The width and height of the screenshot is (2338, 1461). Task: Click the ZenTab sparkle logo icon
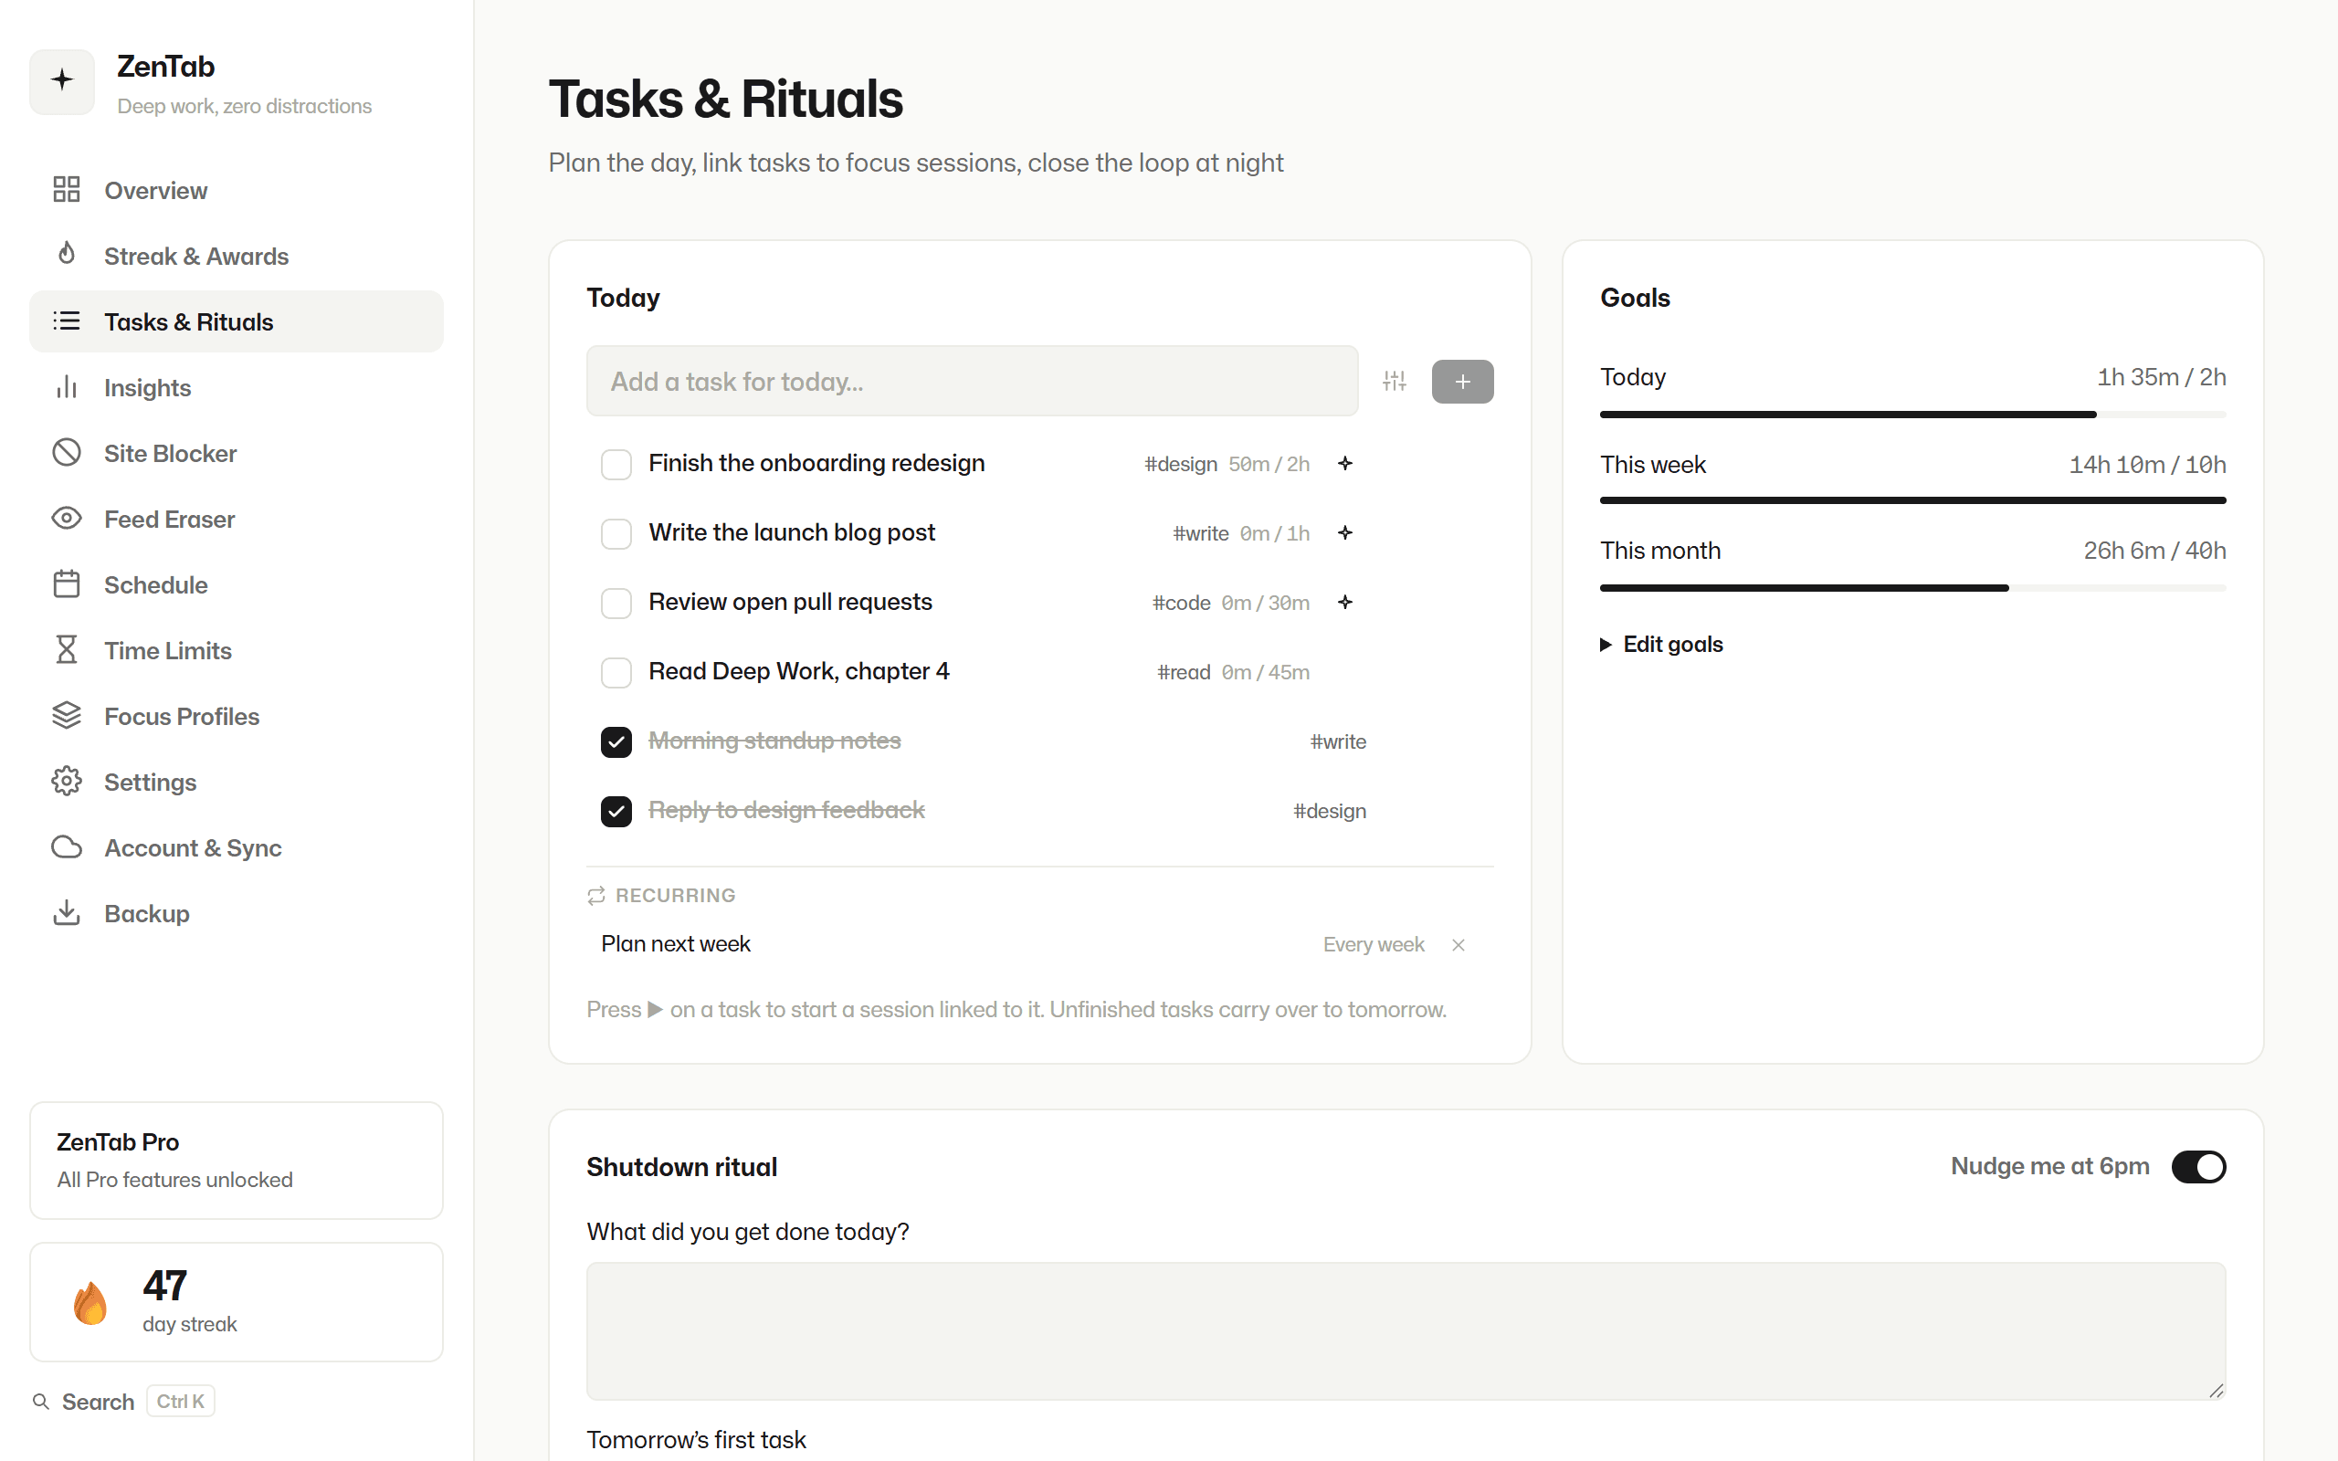[x=62, y=81]
